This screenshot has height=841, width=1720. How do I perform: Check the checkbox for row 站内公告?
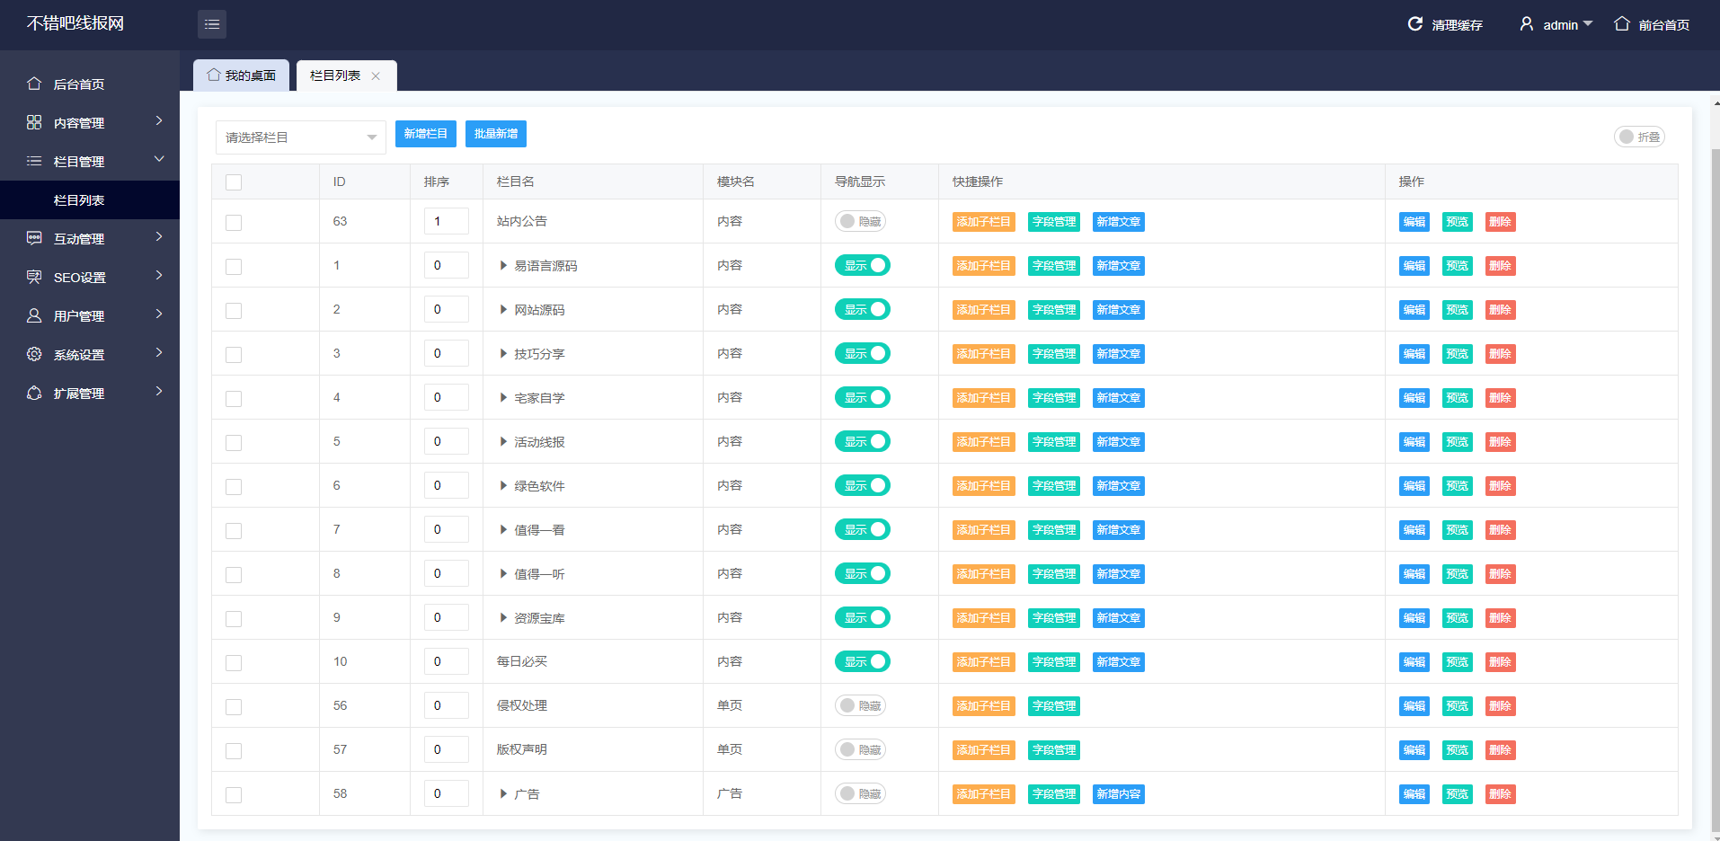[234, 222]
